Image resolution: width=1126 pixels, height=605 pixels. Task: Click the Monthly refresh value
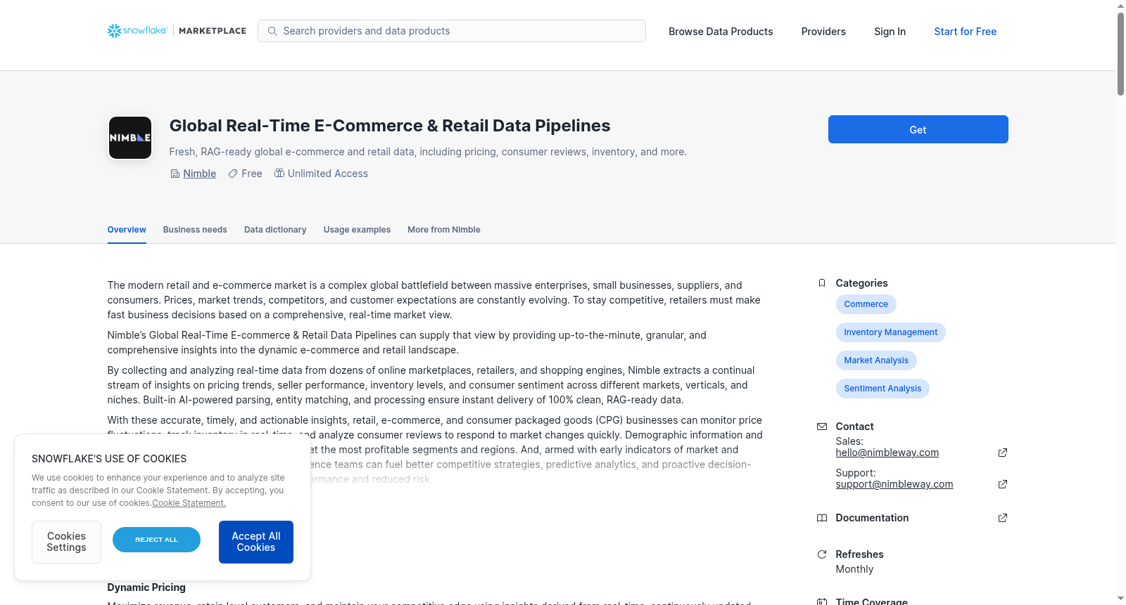click(x=854, y=569)
